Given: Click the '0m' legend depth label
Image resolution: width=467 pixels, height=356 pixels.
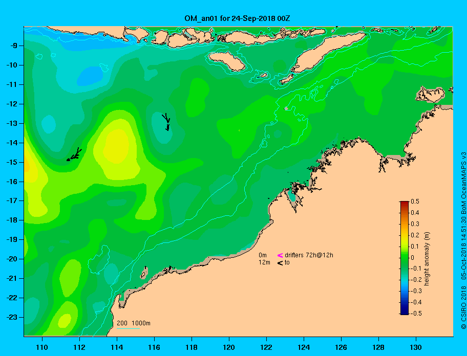Looking at the screenshot, I should 263,255.
